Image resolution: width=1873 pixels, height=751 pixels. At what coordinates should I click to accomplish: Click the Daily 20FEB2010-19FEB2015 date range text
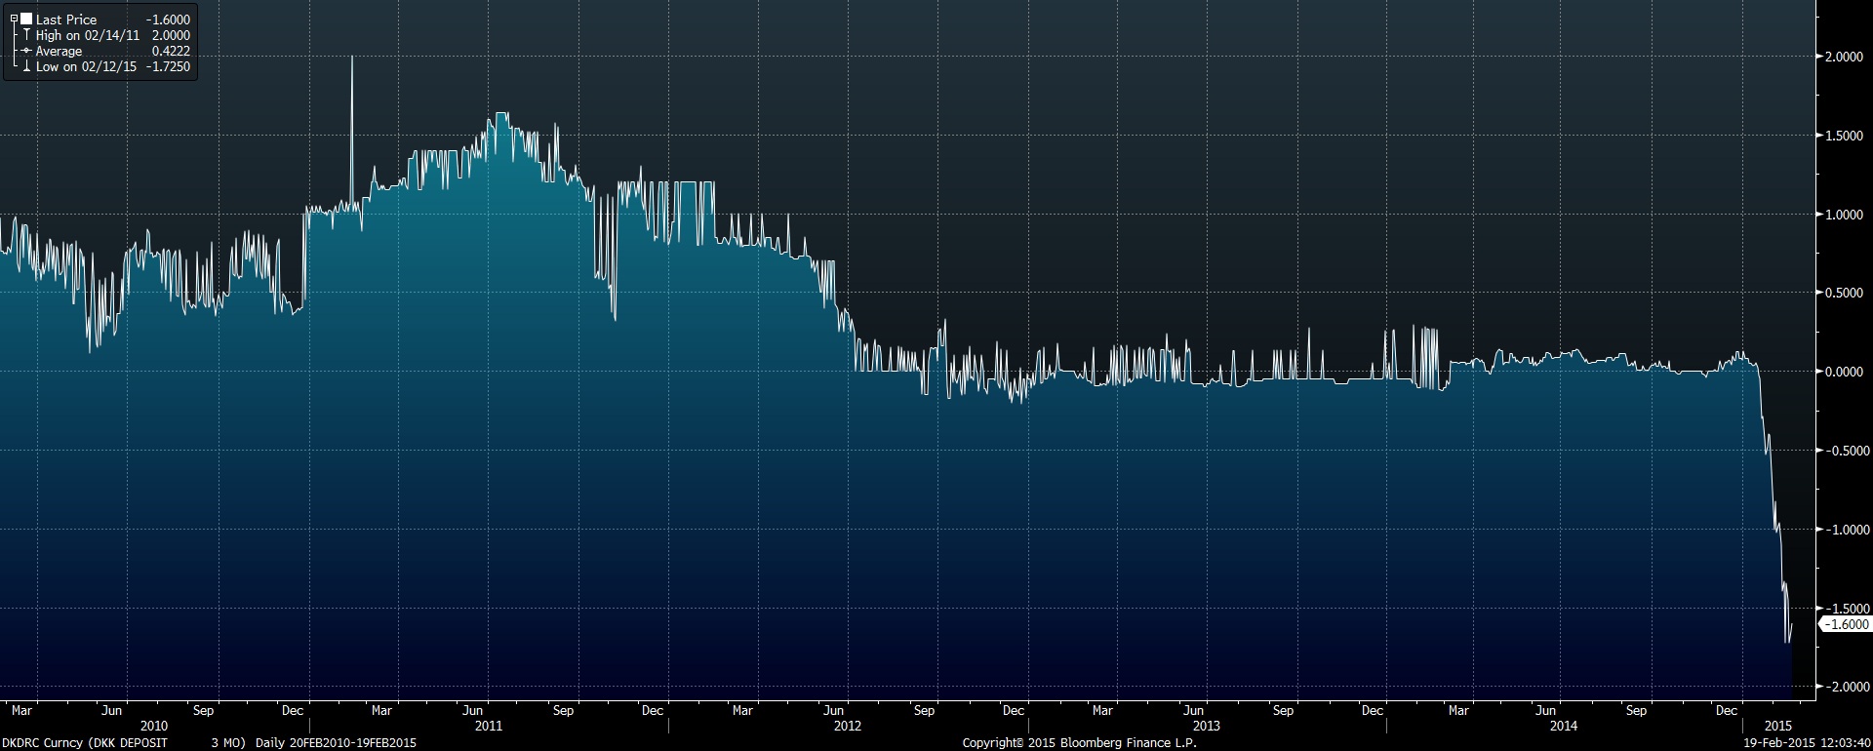point(336,743)
